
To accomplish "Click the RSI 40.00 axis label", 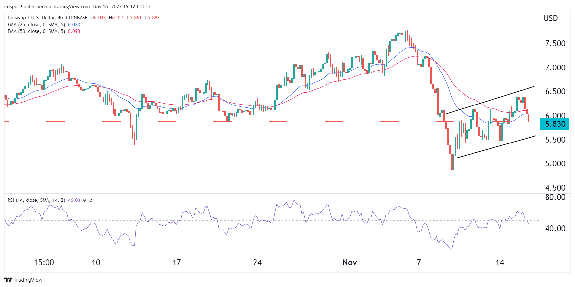I will pos(555,229).
